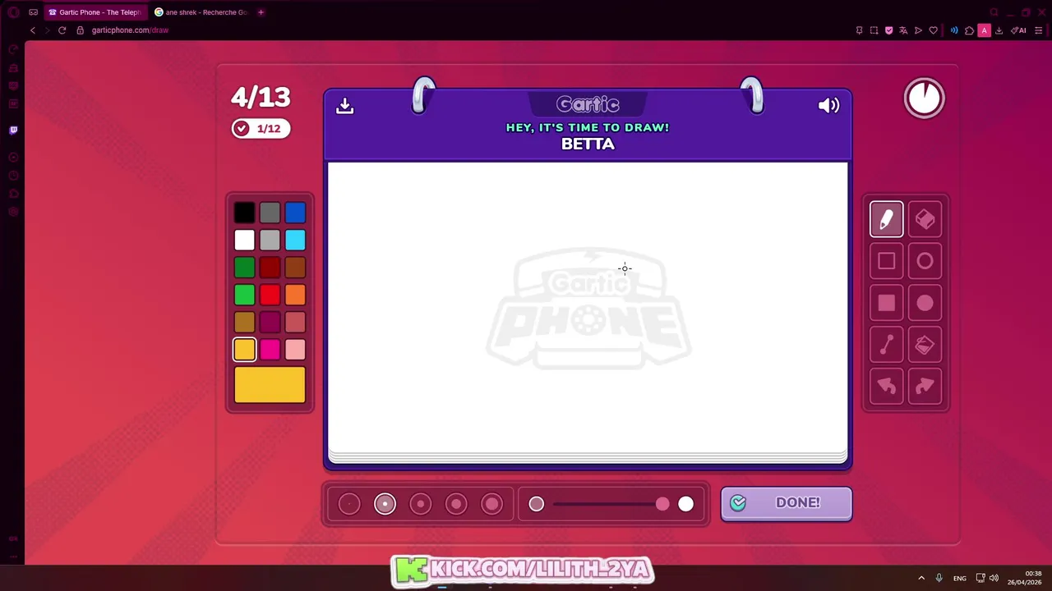Undo the last stroke

pos(886,387)
